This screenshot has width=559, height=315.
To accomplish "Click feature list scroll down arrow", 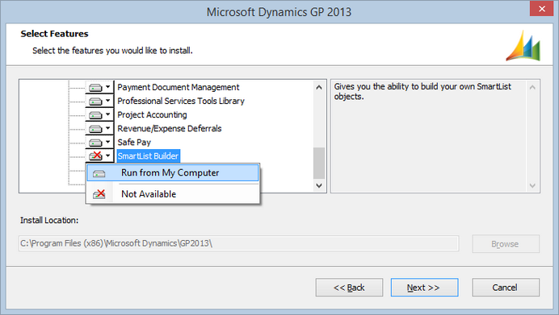I will [x=319, y=185].
